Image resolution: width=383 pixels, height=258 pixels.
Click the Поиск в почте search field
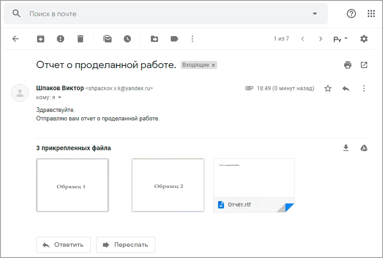[x=167, y=14]
